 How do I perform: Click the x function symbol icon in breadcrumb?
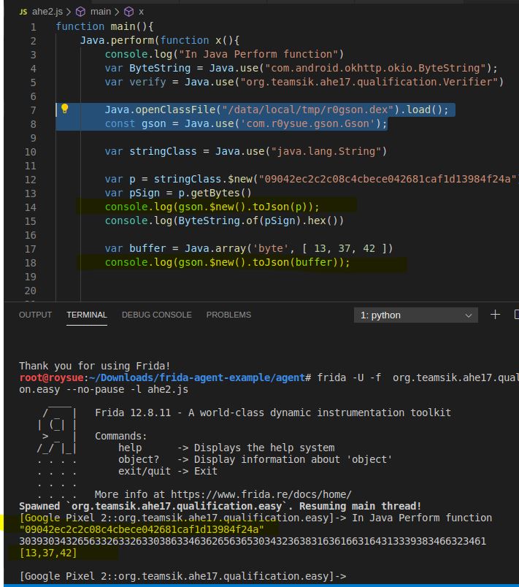point(128,12)
